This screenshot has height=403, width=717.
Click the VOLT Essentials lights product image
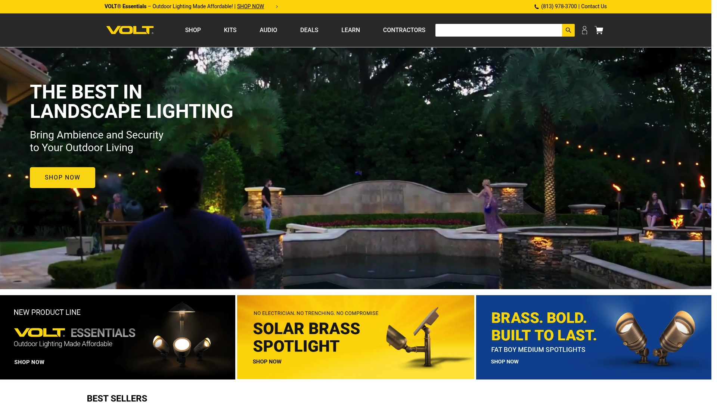point(182,334)
